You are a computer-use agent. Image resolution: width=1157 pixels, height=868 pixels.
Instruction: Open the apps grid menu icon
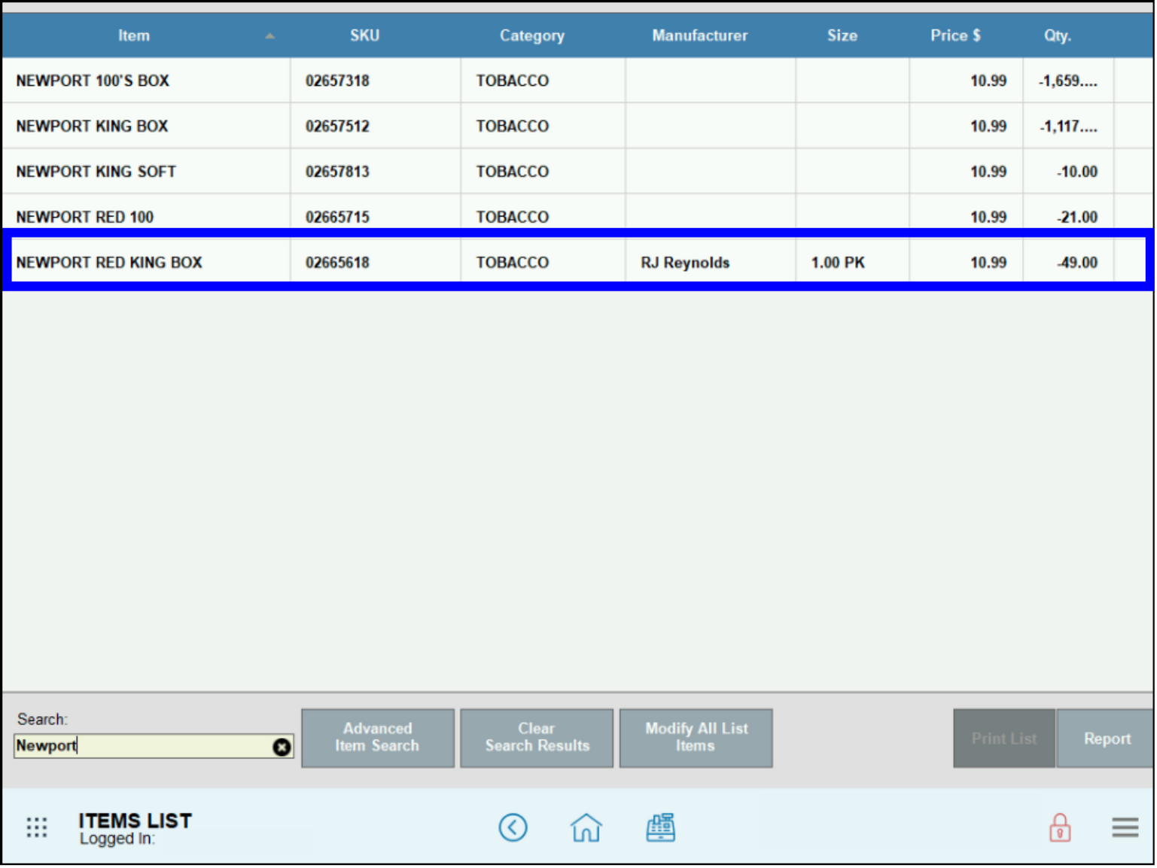click(x=37, y=827)
